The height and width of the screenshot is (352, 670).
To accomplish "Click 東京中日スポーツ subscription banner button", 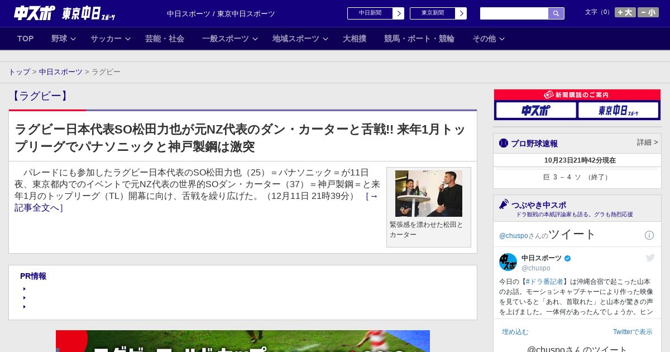I will pyautogui.click(x=618, y=110).
